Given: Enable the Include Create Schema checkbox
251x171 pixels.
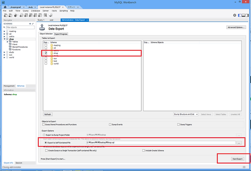Looking at the screenshot, I should 143,150.
